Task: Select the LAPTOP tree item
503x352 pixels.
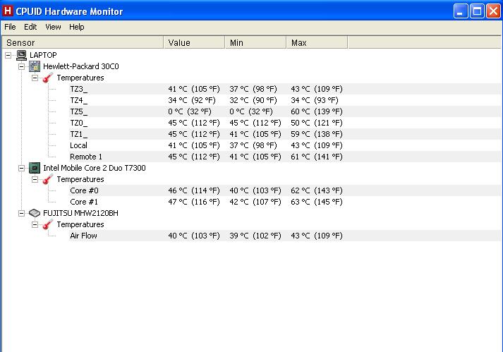Action: (x=43, y=55)
